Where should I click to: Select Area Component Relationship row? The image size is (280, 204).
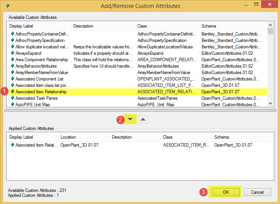[41, 60]
